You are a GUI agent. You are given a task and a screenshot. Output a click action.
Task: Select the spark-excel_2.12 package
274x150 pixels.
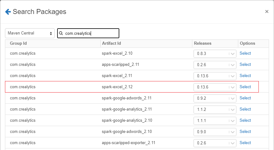[245, 87]
